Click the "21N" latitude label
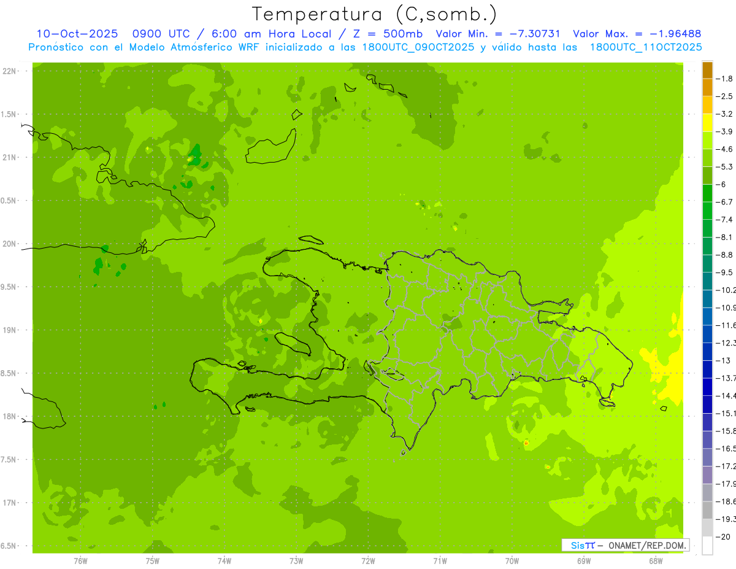Image resolution: width=736 pixels, height=569 pixels. [x=10, y=158]
